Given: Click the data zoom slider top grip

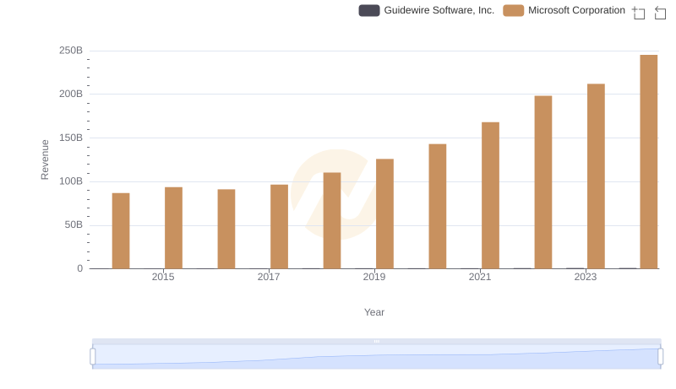Looking at the screenshot, I should (376, 341).
